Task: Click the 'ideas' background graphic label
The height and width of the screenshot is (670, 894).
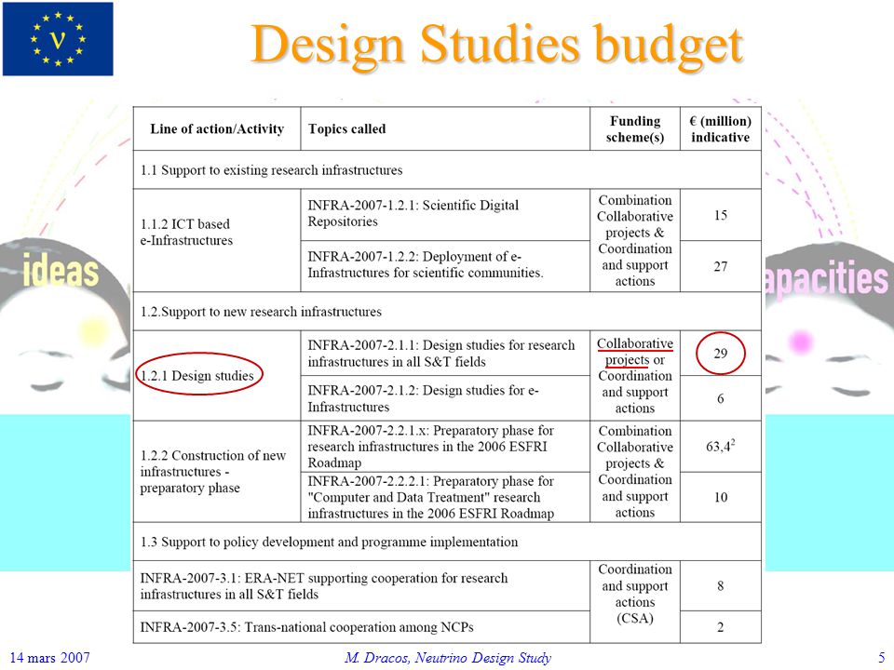Action: coord(61,270)
